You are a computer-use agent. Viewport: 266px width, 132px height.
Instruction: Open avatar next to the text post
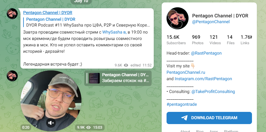(x=12, y=14)
